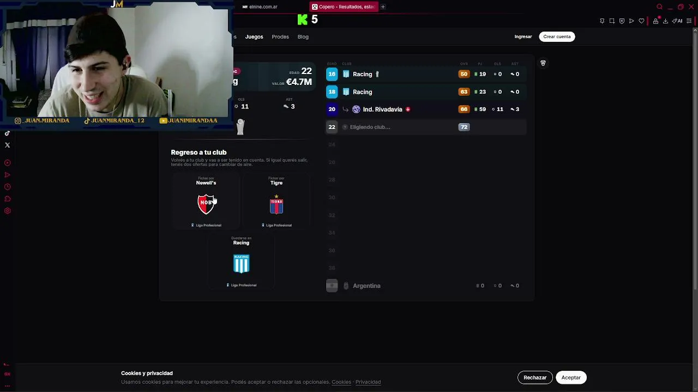
Task: Click the 'Eligiendo club…' row text
Action: [x=370, y=127]
